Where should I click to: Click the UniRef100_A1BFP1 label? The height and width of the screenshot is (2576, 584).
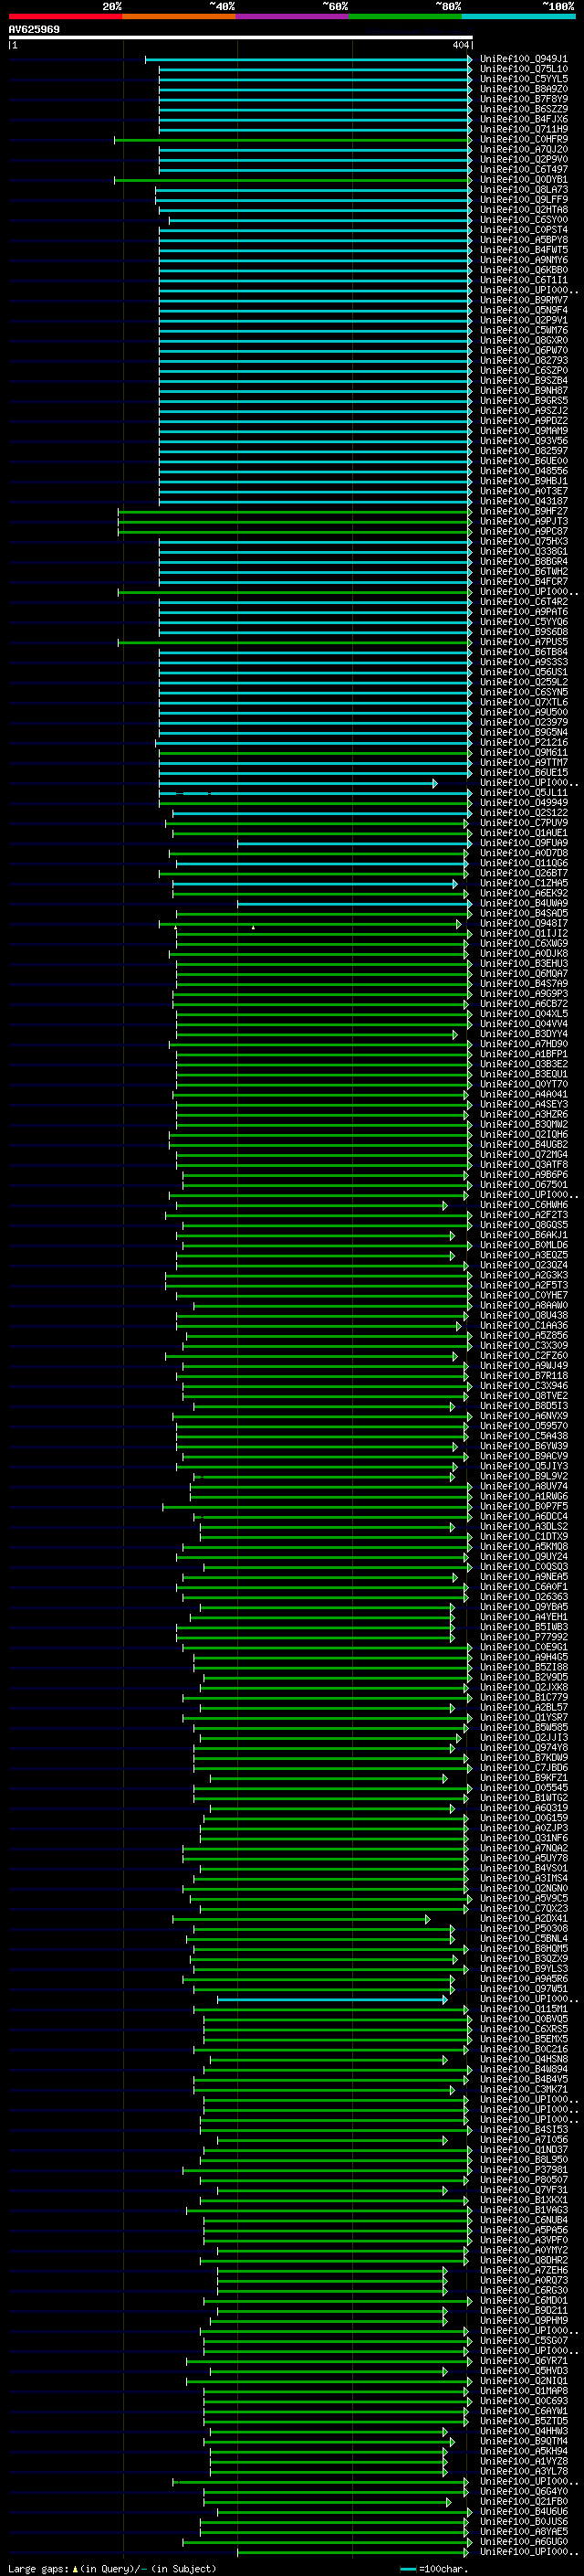523,1054
